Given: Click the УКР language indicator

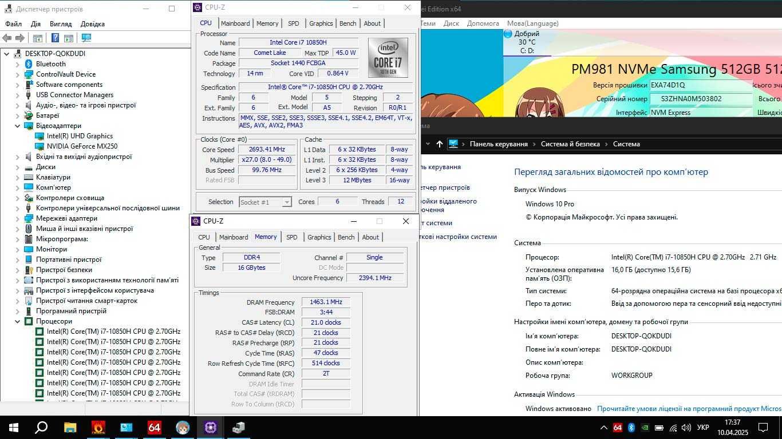Looking at the screenshot, I should coord(703,428).
